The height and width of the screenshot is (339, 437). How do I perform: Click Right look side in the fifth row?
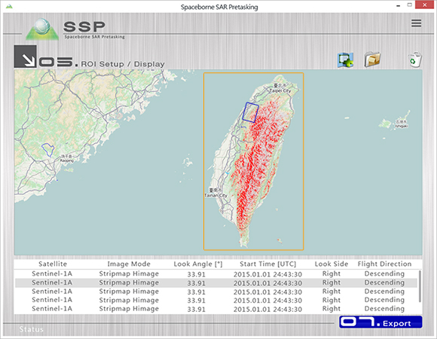[x=332, y=309]
